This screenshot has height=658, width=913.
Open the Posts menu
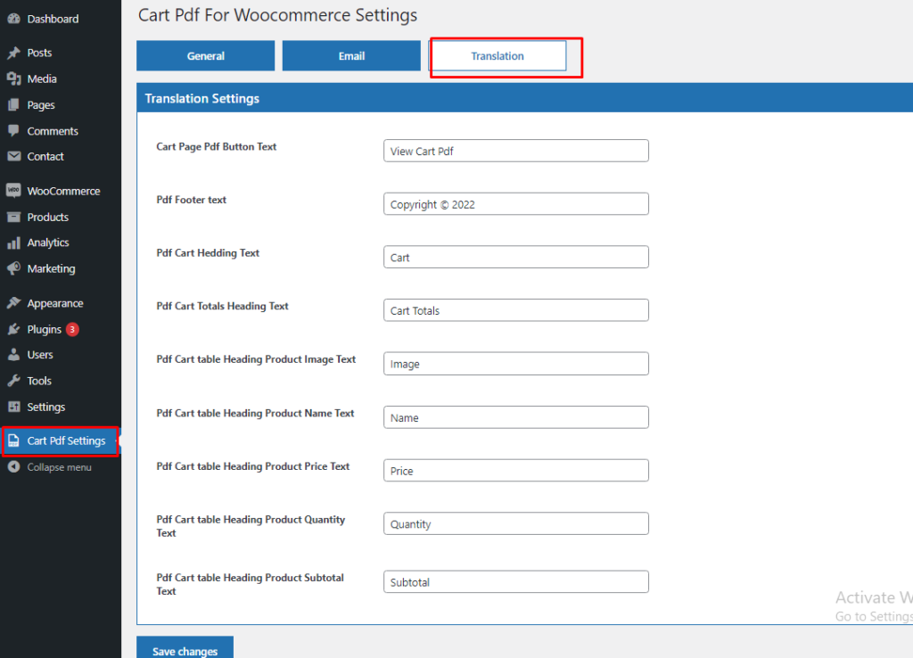pos(61,53)
